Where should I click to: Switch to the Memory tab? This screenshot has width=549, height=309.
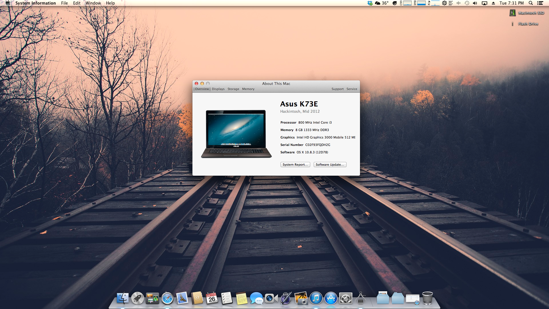[248, 89]
